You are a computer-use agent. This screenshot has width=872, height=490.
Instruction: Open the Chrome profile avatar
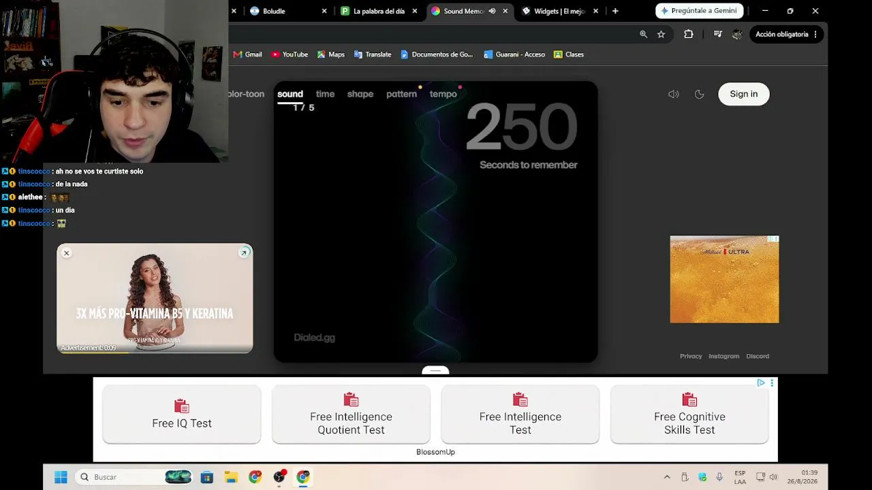click(736, 34)
